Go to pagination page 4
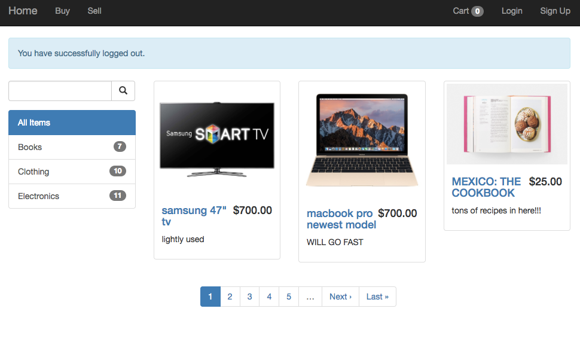The width and height of the screenshot is (580, 342). 269,297
